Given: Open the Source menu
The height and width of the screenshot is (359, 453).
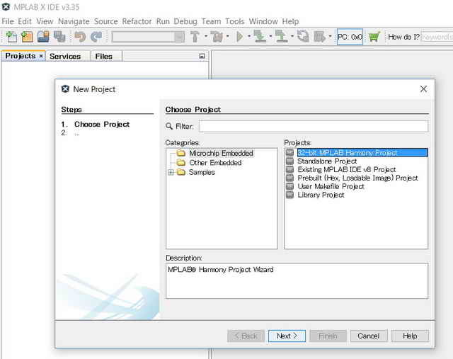Looking at the screenshot, I should point(105,21).
